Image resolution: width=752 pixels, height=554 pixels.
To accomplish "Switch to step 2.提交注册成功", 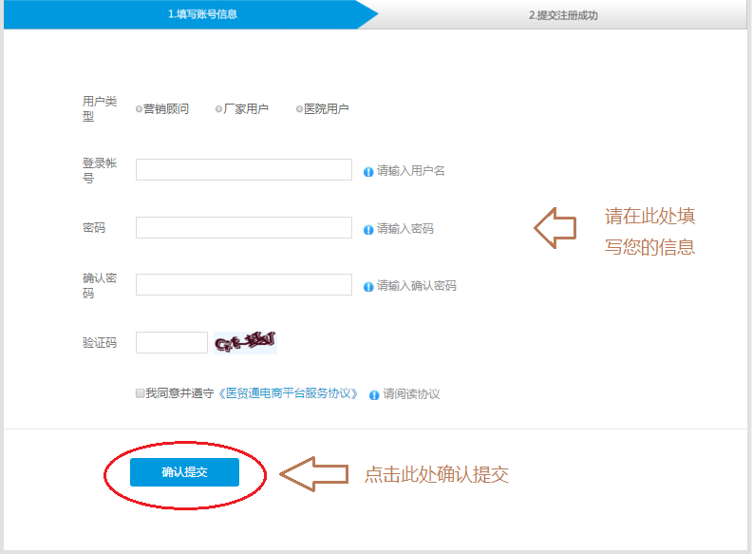I will pos(563,15).
